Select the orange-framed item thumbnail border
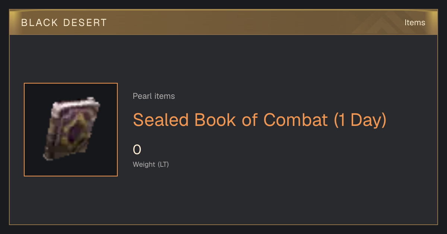Image resolution: width=447 pixels, height=234 pixels. (71, 130)
